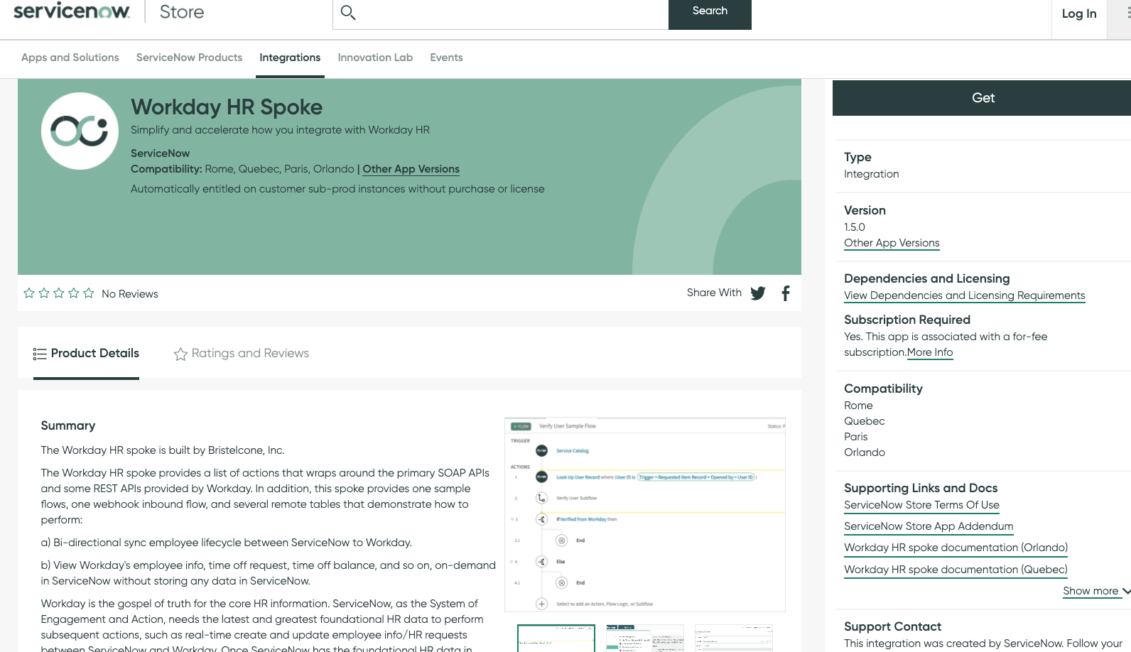Click the Product Details list icon
This screenshot has width=1131, height=652.
40,354
